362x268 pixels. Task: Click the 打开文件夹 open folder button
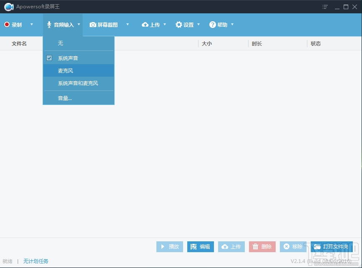coord(332,246)
